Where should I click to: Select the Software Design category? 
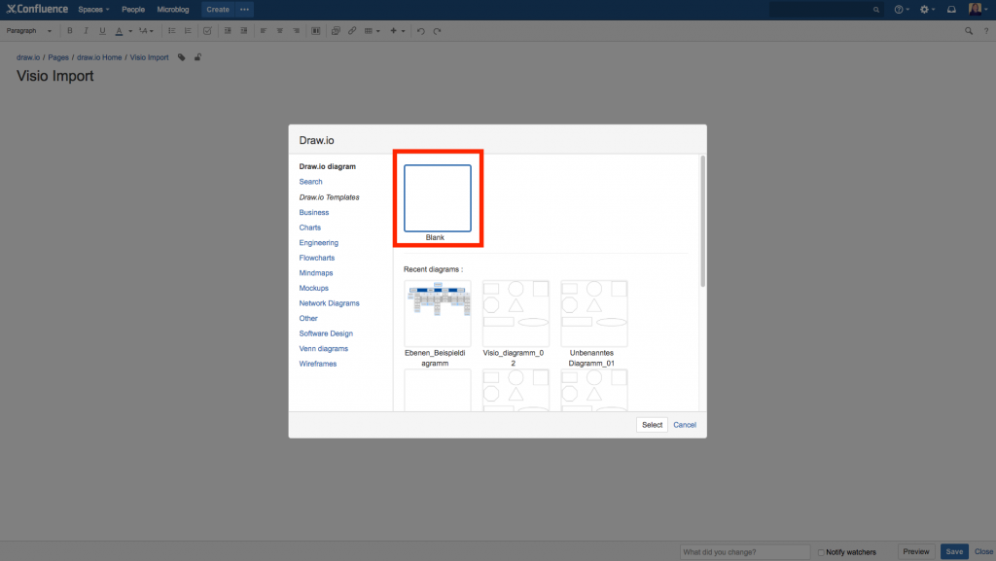(326, 333)
